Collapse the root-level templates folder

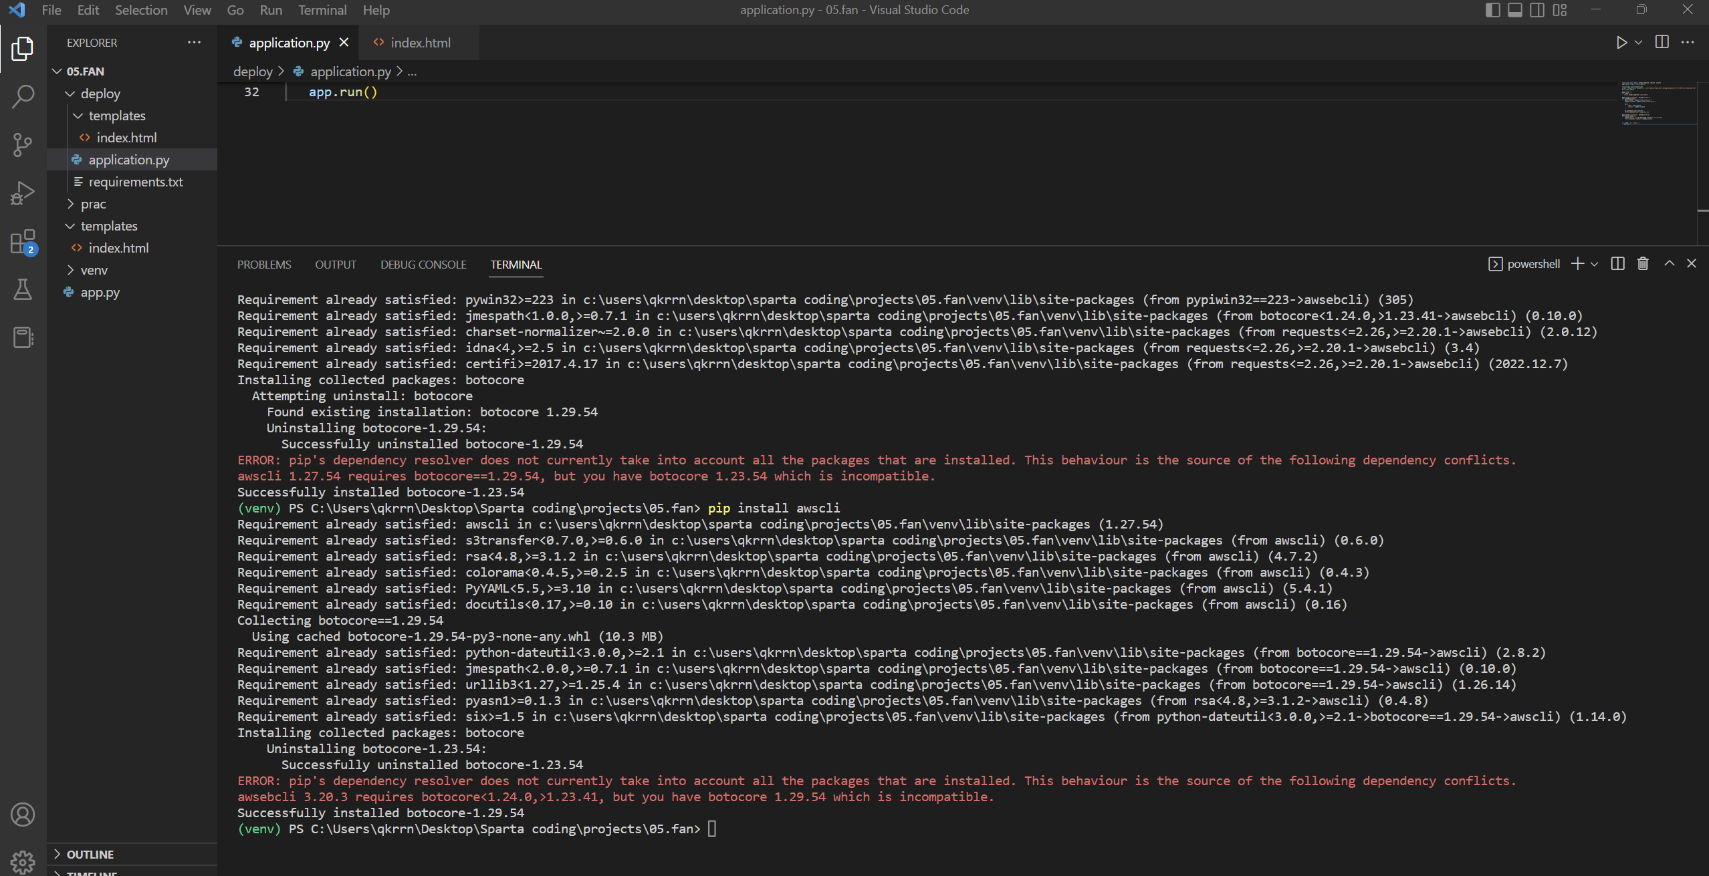pyautogui.click(x=70, y=227)
